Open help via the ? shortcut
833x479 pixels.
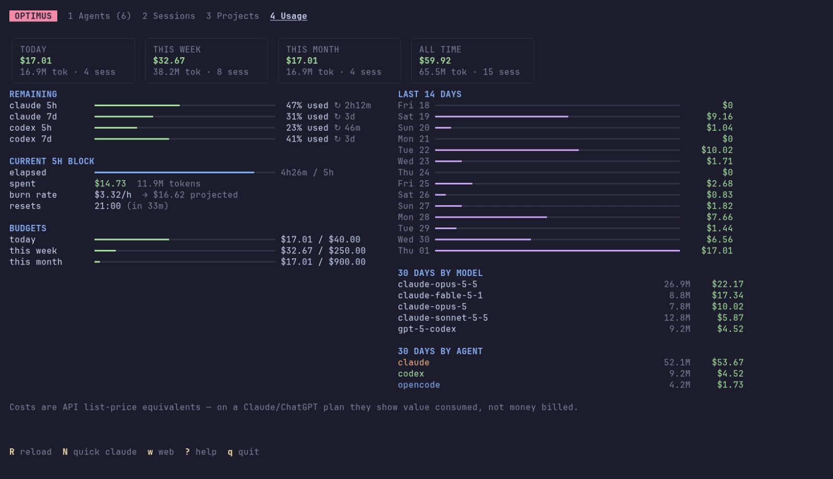(200, 452)
